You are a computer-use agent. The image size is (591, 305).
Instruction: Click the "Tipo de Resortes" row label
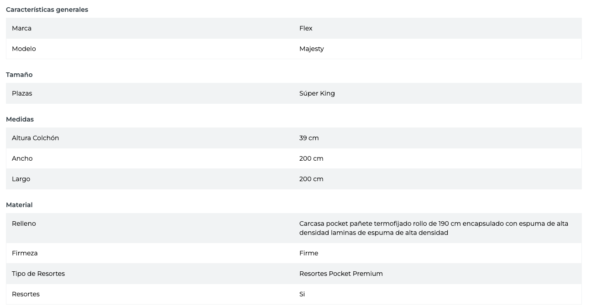pos(38,274)
